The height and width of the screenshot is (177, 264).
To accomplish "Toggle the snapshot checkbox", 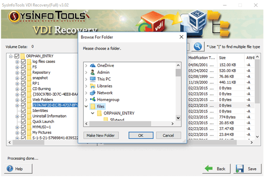I will [23, 78].
